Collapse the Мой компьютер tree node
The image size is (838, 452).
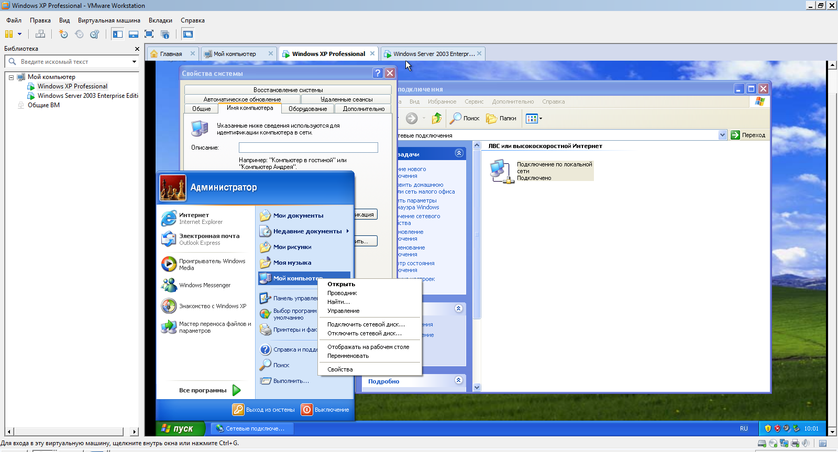tap(11, 77)
